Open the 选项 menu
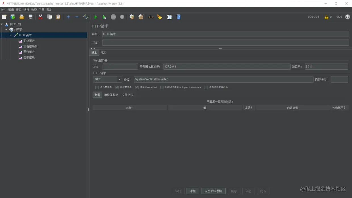This screenshot has width=352, height=198. [34, 10]
